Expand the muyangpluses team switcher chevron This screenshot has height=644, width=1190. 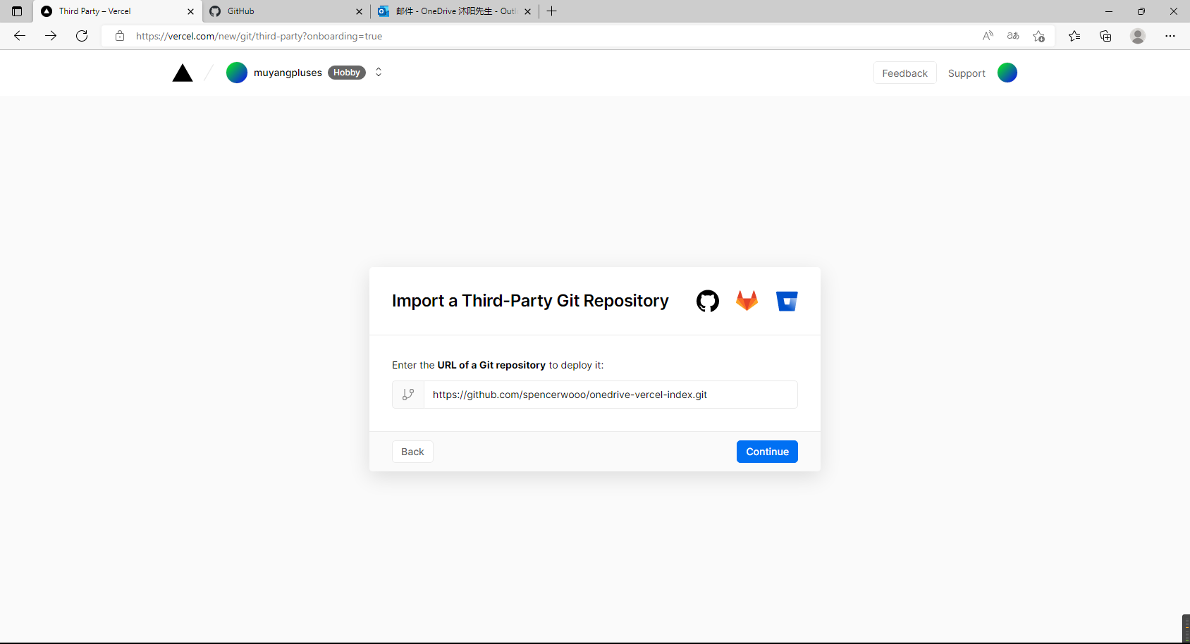(x=379, y=73)
